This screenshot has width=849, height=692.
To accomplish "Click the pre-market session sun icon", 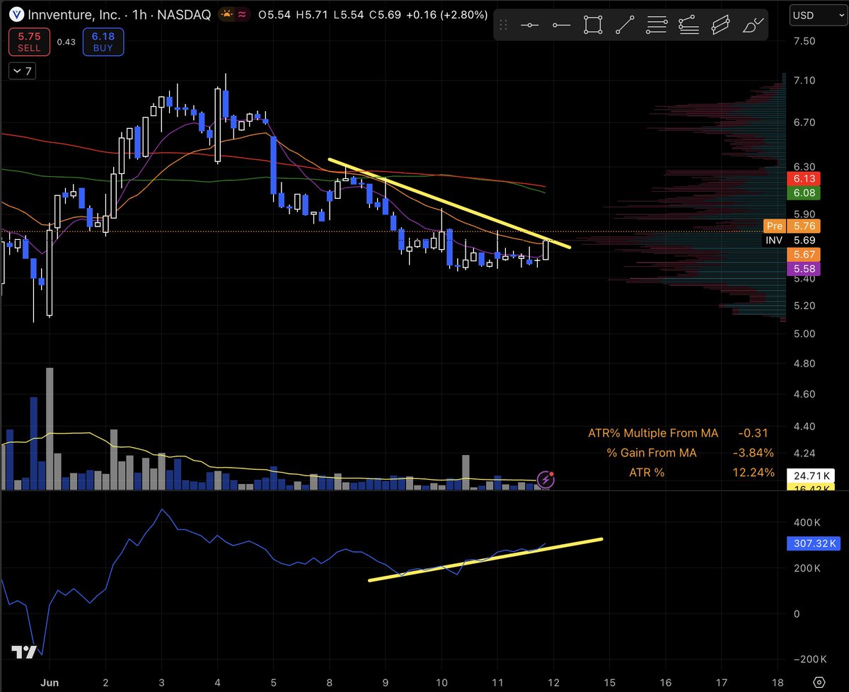I will [x=228, y=14].
